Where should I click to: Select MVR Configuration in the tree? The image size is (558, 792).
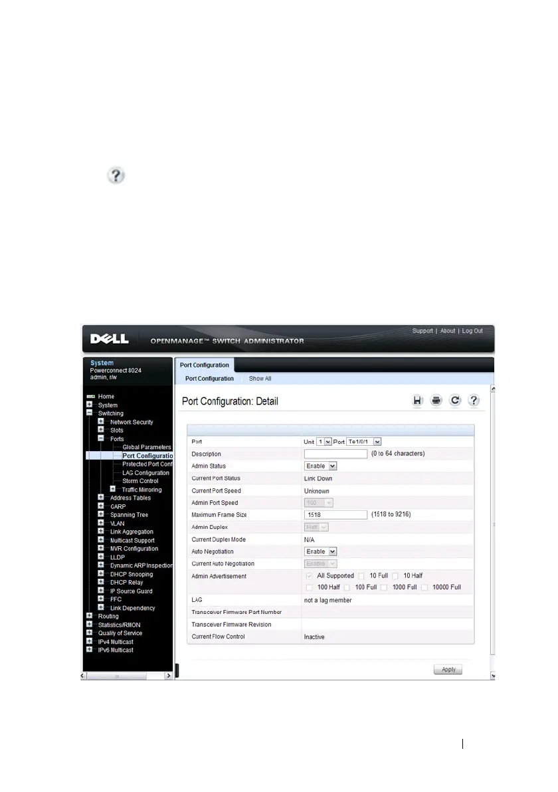pos(134,549)
